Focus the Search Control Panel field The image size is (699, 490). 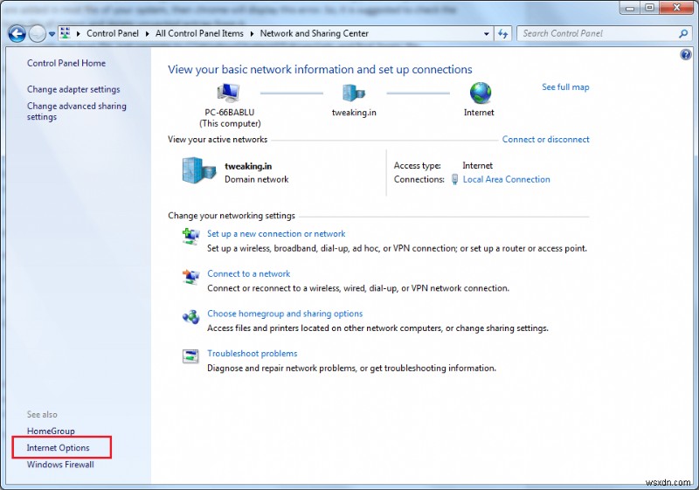[598, 33]
